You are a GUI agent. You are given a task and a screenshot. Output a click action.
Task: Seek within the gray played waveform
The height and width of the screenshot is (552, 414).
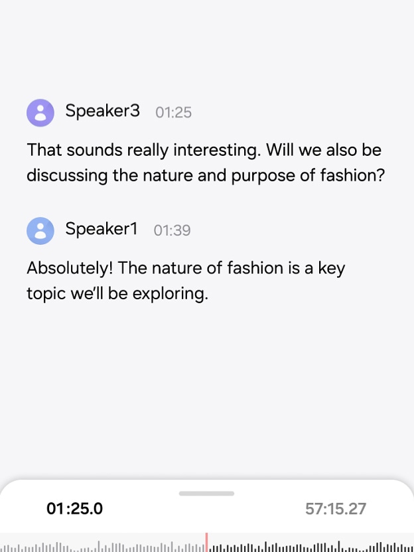click(x=100, y=547)
